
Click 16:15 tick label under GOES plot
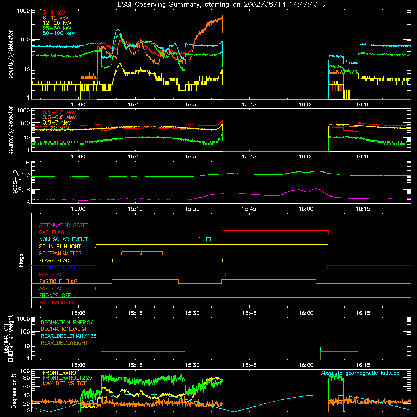[x=363, y=209]
